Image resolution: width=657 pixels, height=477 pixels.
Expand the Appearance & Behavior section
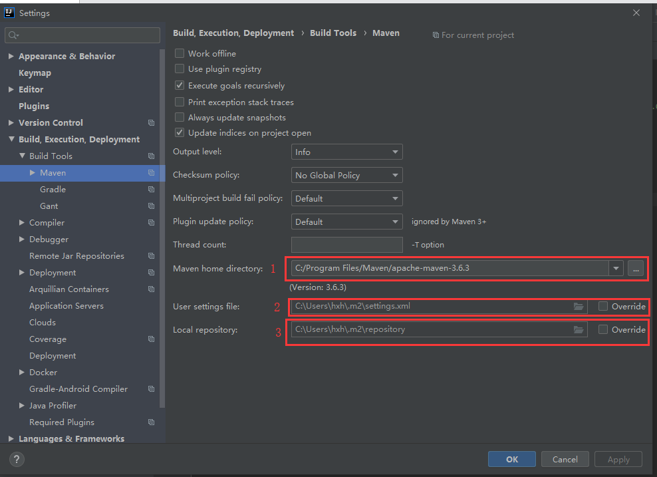pos(11,57)
